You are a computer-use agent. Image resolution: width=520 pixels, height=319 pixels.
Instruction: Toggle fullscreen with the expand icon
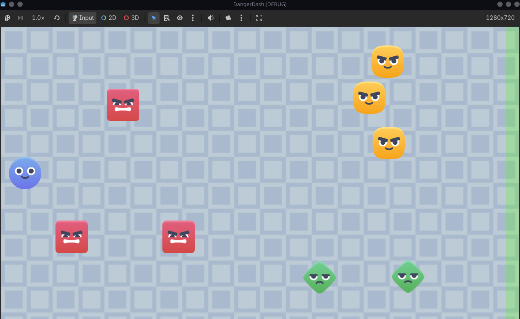[x=259, y=18]
